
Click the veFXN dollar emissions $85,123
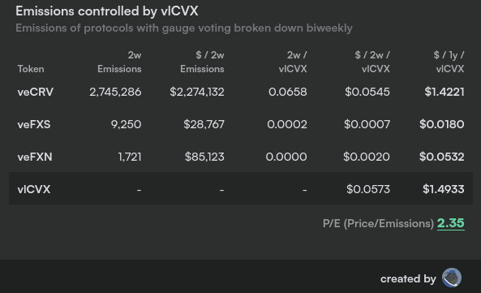[204, 157]
